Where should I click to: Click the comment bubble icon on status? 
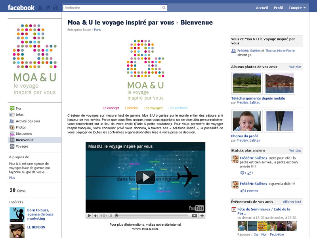[243, 173]
